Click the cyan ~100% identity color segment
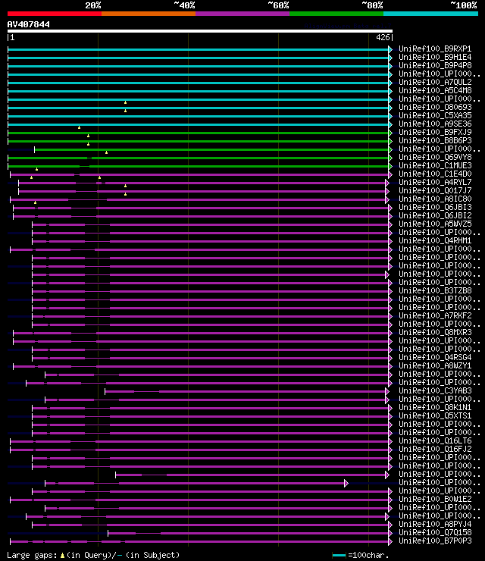This screenshot has width=485, height=561. pyautogui.click(x=430, y=14)
